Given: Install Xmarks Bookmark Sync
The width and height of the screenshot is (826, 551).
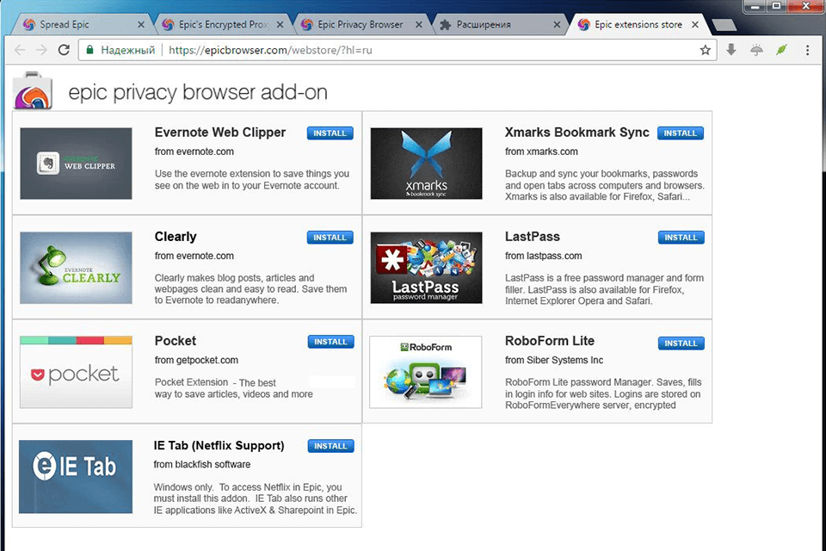Looking at the screenshot, I should [680, 133].
